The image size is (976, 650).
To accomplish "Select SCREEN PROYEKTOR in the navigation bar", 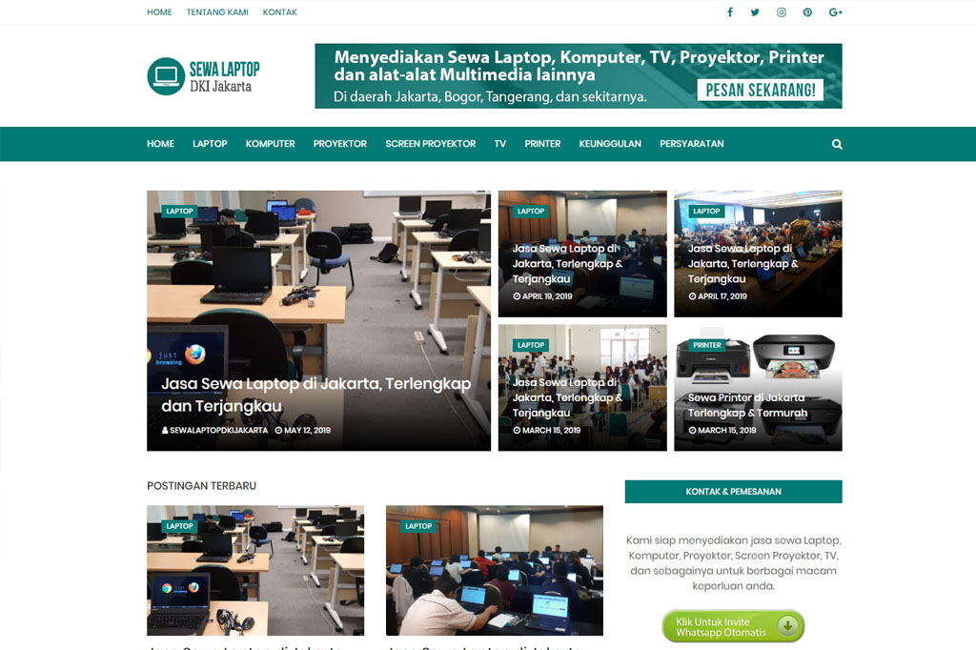I will coord(430,144).
